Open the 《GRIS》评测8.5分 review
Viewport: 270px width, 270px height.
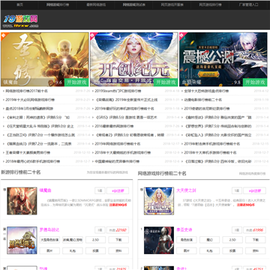coord(126,117)
